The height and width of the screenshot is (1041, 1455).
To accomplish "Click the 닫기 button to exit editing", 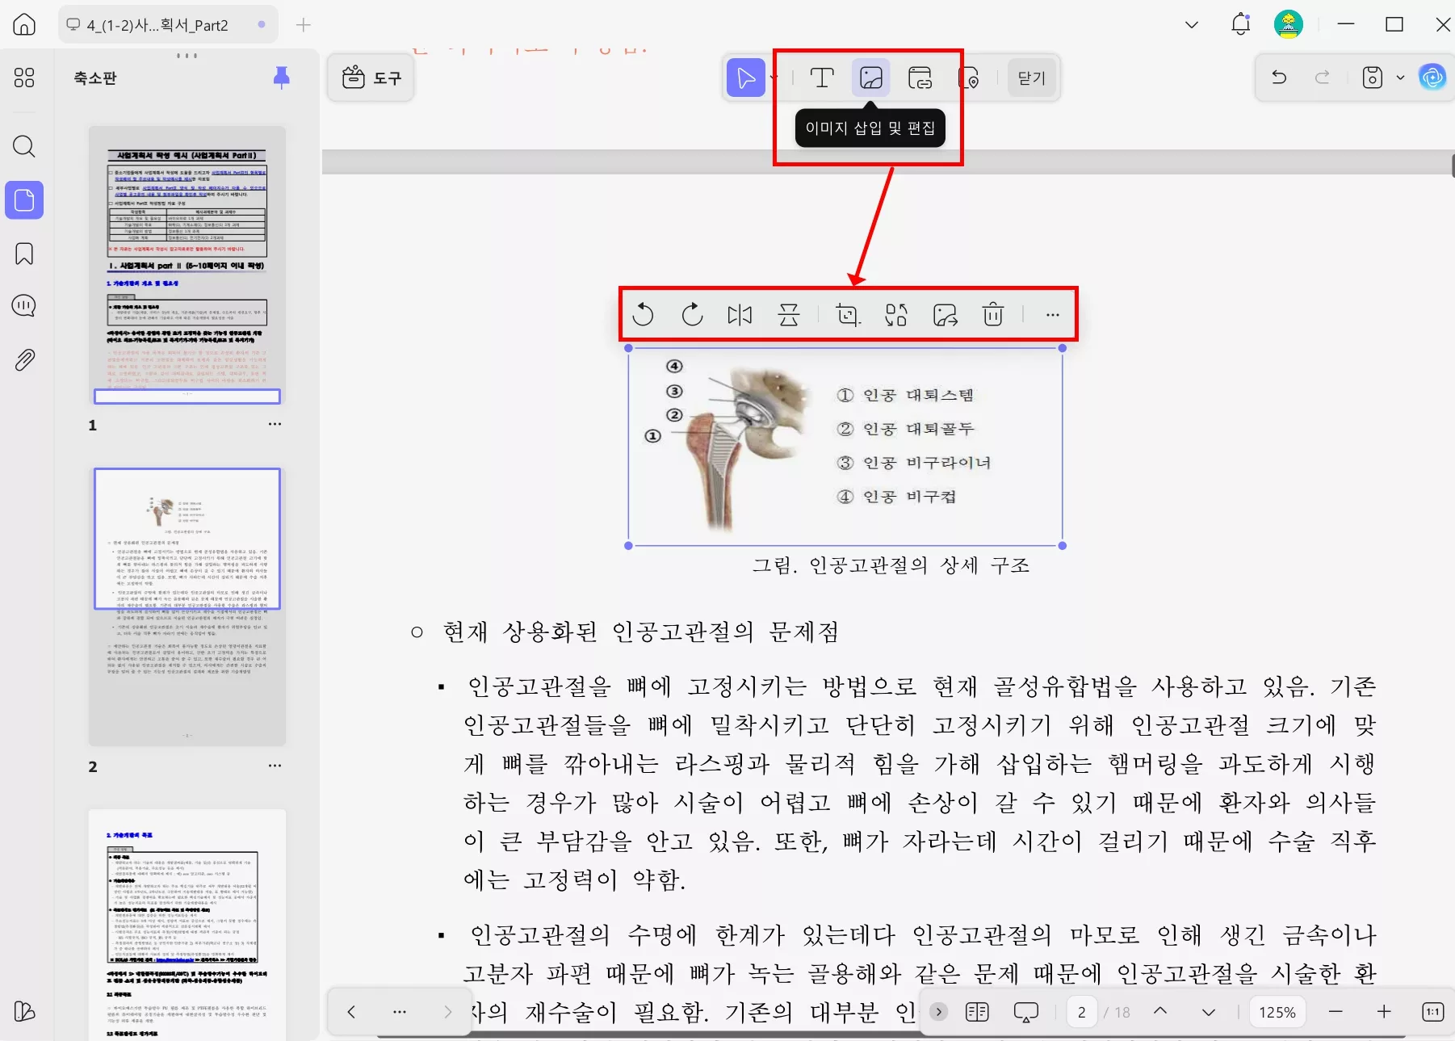I will 1031,78.
